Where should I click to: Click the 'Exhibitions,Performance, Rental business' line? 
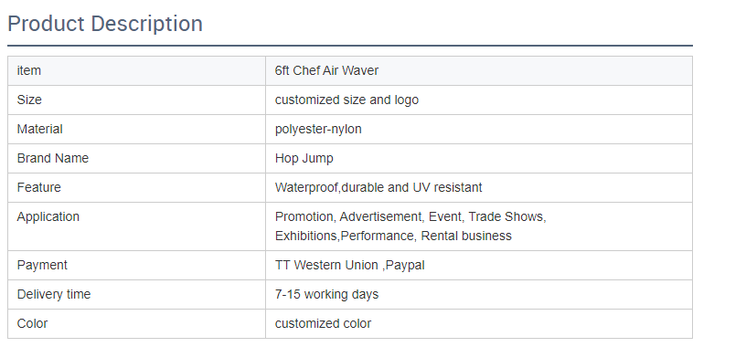tap(393, 237)
